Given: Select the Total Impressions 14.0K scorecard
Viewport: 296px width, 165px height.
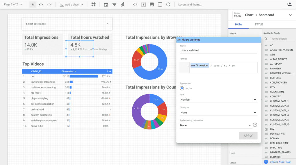Looking at the screenshot, I should click(x=42, y=44).
